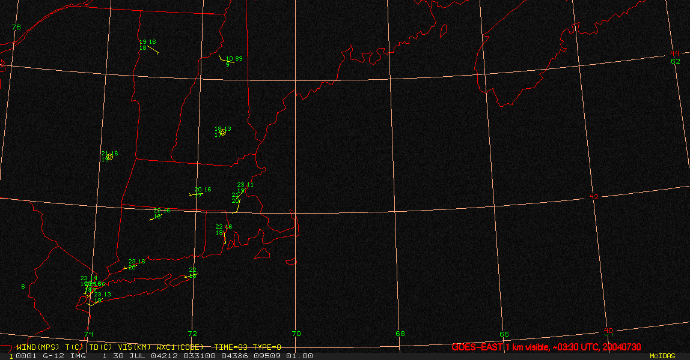
Task: Click the calm-wind circle at station 18 13
Action: (222, 132)
